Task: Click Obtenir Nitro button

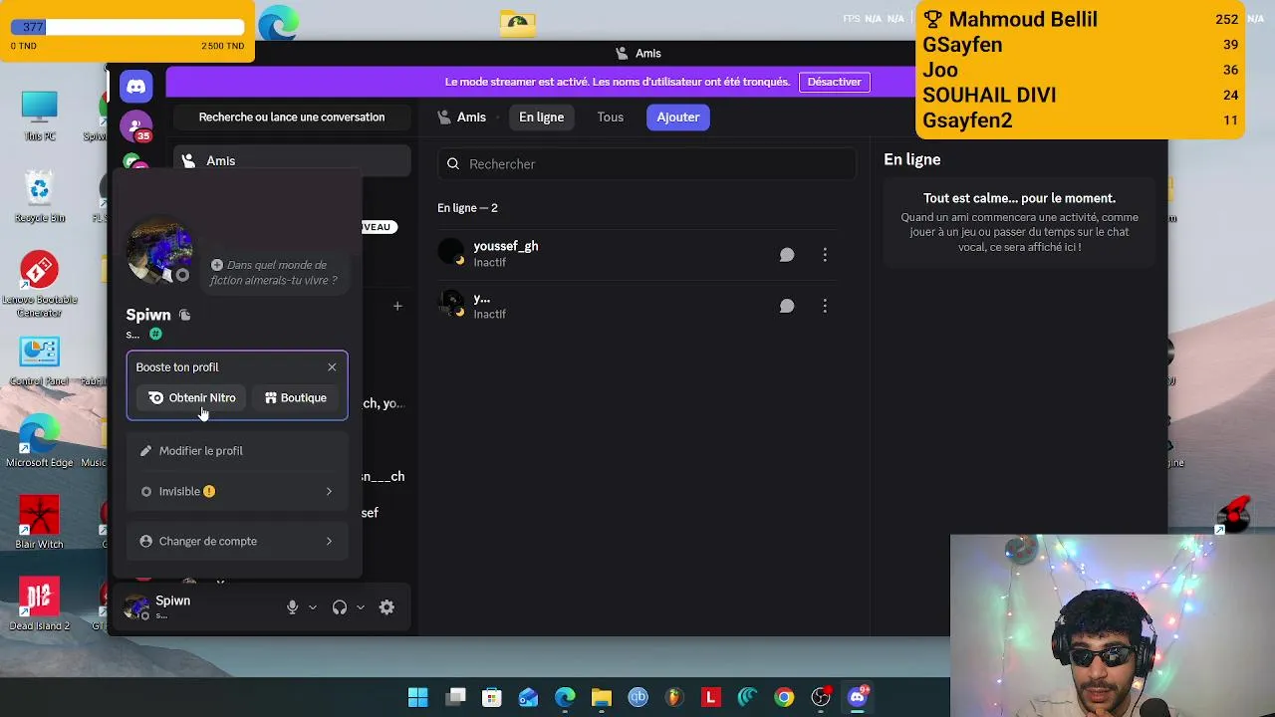Action: coord(193,398)
